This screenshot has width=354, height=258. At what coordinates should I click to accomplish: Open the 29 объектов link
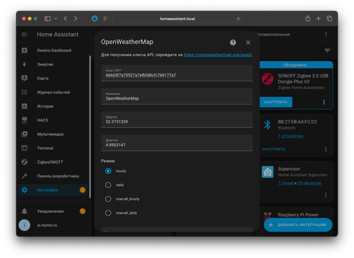(x=309, y=183)
